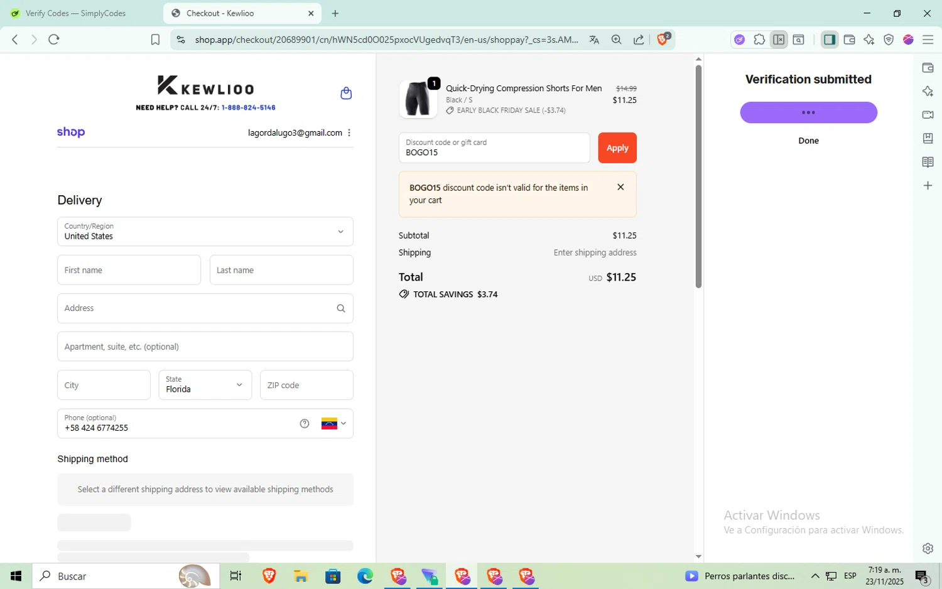Open the Brave main hamburger menu
The width and height of the screenshot is (942, 589).
click(928, 40)
